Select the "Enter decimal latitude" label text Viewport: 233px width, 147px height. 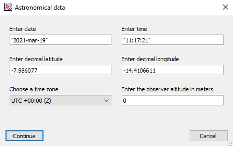point(36,59)
